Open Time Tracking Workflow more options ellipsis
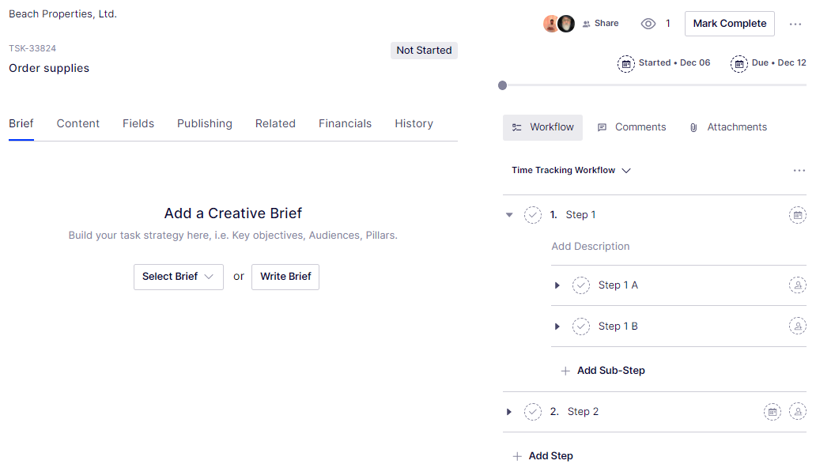816x468 pixels. (799, 171)
